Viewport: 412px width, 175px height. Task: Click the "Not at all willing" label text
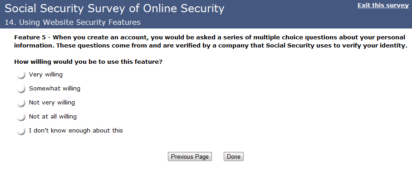[x=53, y=117]
